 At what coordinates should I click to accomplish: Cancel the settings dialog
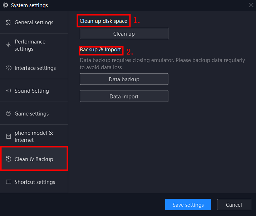click(234, 205)
